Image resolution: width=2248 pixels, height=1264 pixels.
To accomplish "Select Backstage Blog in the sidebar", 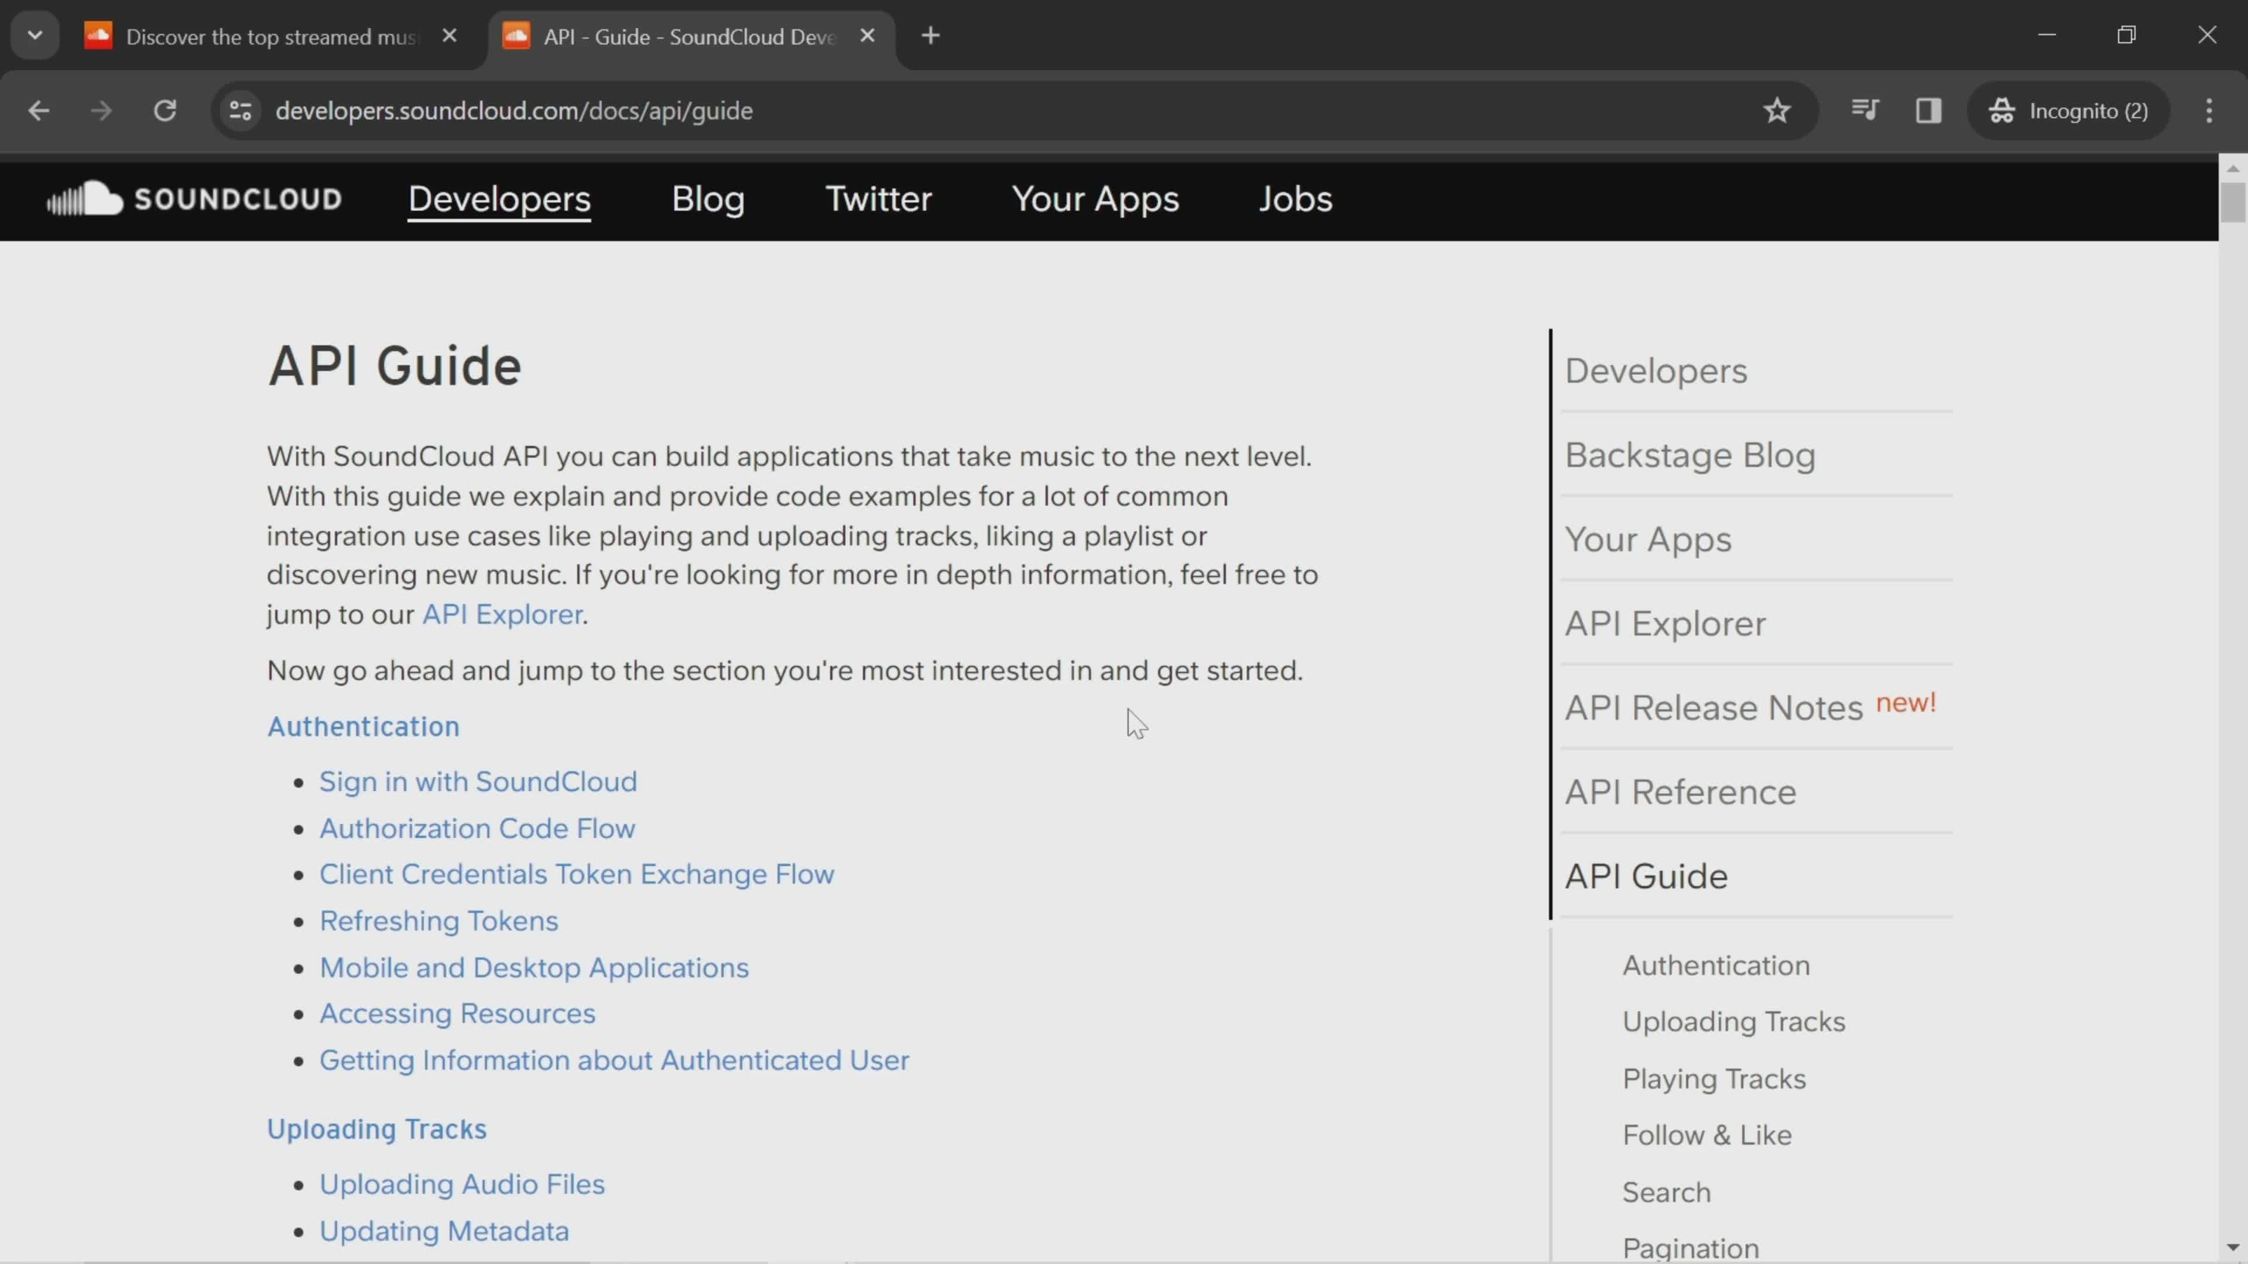I will [1690, 455].
